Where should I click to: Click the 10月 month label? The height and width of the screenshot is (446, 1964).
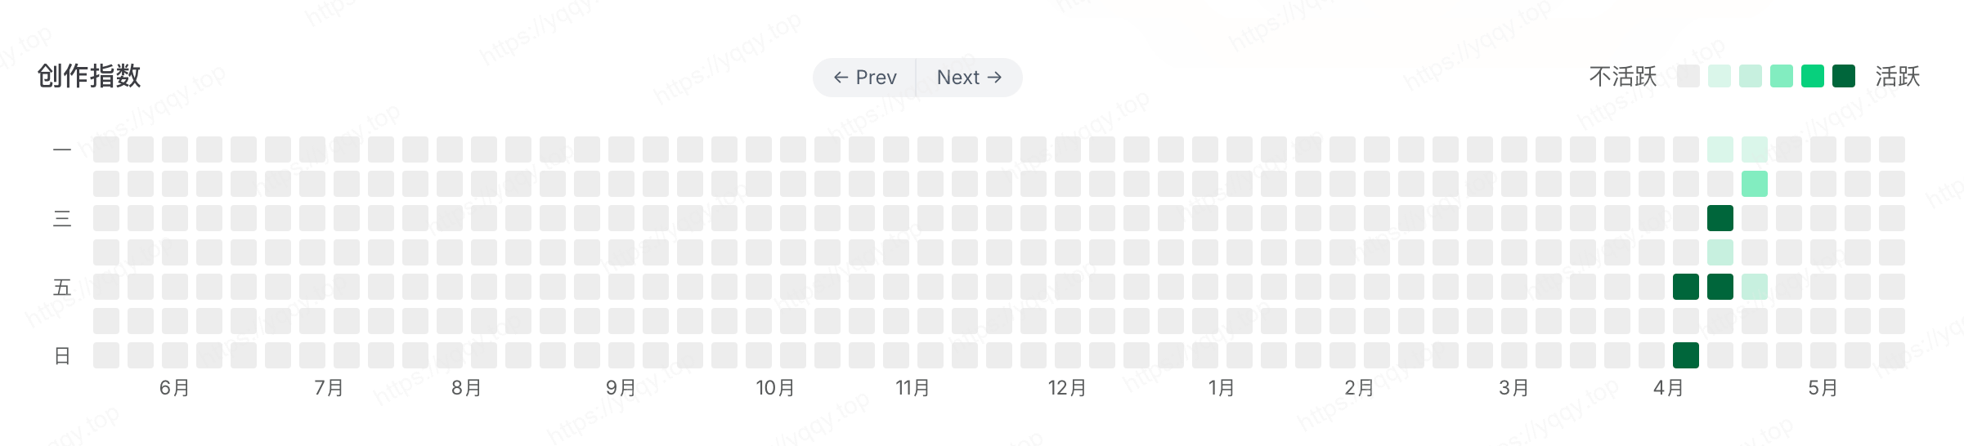774,388
